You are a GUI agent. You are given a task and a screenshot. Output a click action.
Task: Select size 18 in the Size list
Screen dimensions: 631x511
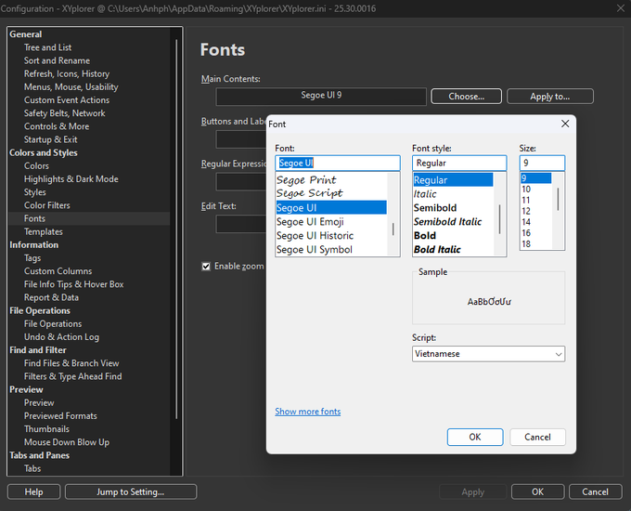526,243
